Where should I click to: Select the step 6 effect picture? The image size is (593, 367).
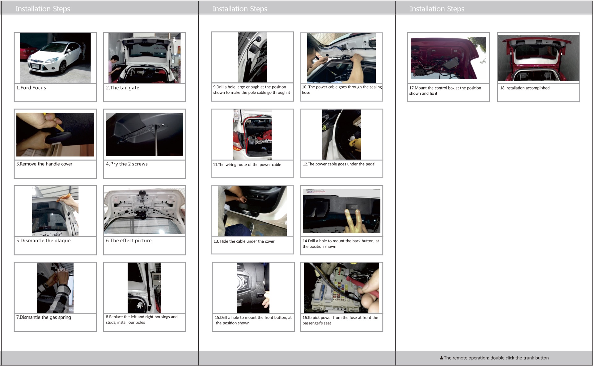[144, 211]
